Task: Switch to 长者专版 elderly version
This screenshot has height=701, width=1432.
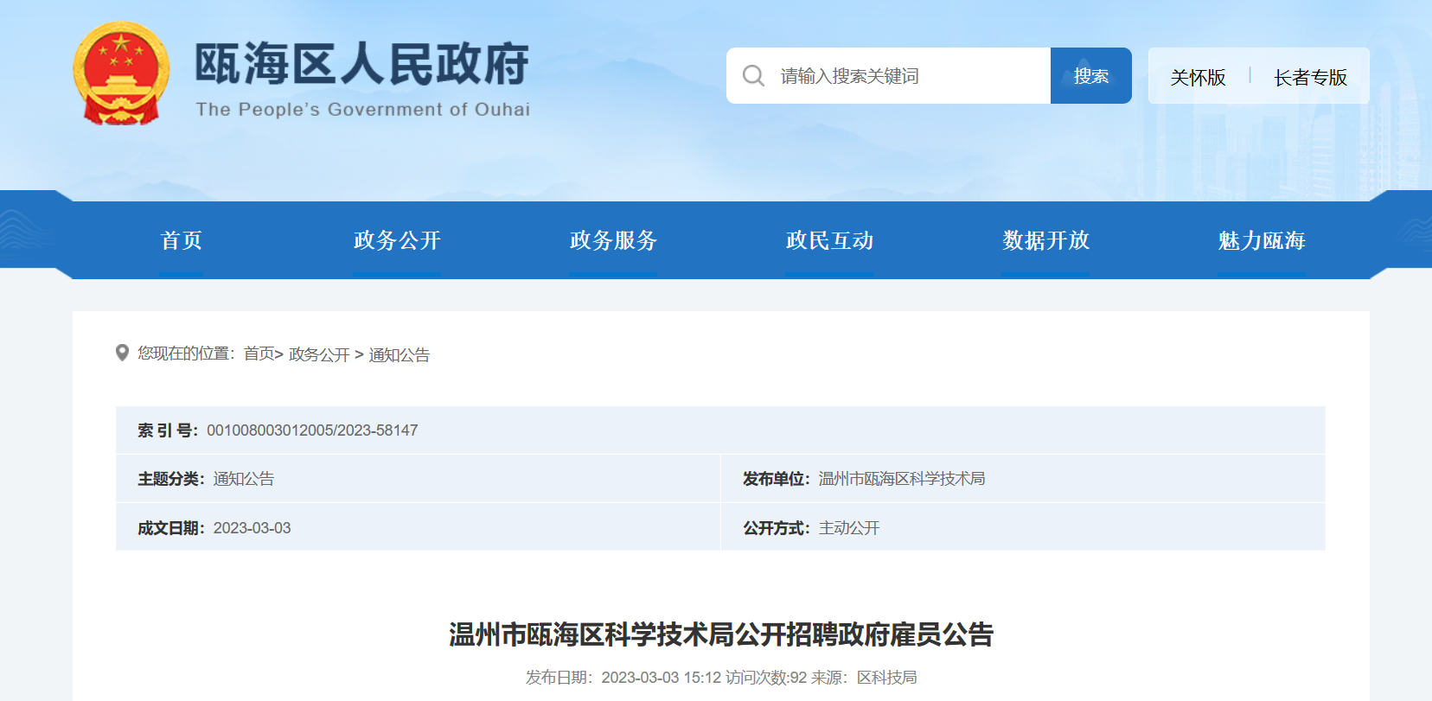Action: coord(1310,78)
